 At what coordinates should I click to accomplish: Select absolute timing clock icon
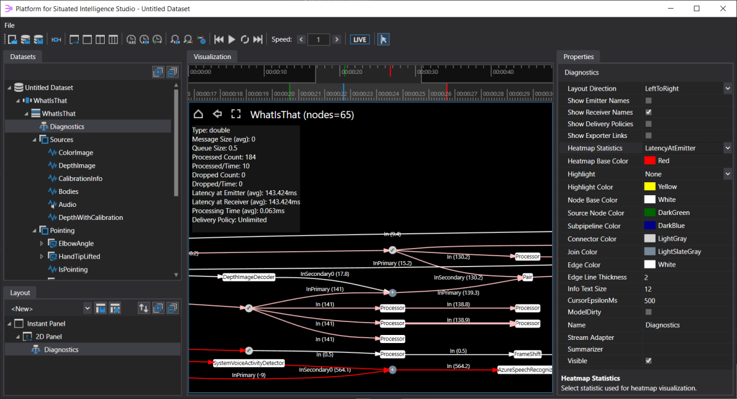coord(131,39)
